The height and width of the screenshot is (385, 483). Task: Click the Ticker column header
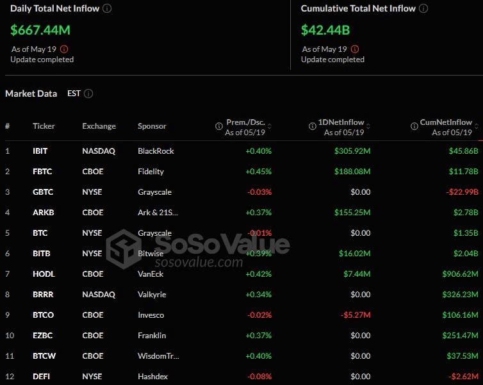pos(44,126)
